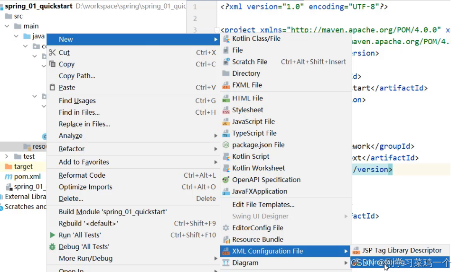The width and height of the screenshot is (459, 272).
Task: Click the Scratch File icon
Action: [x=226, y=62]
